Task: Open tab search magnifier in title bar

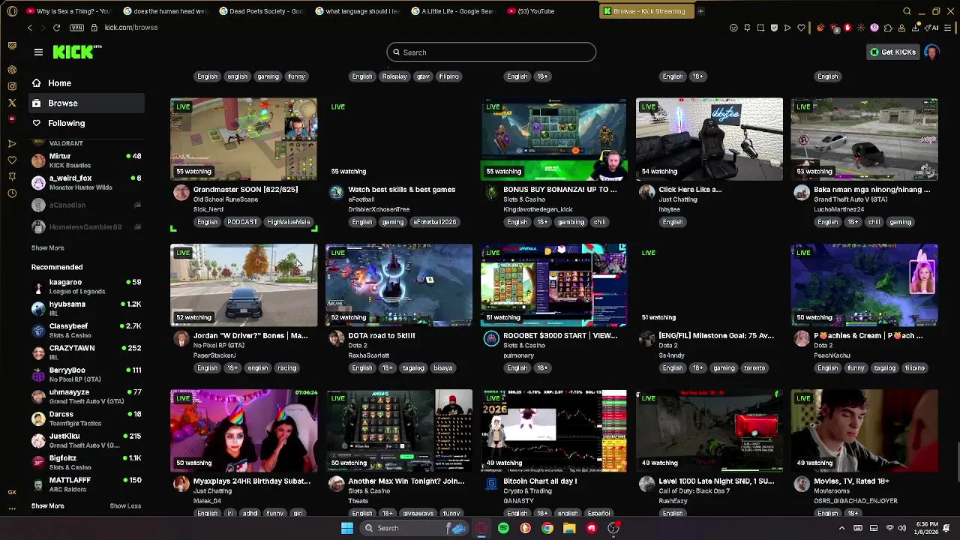Action: coord(907,11)
